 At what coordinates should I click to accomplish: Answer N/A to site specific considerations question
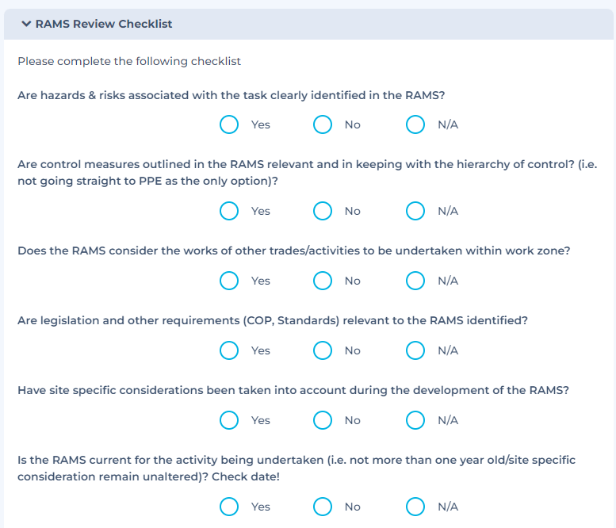click(415, 420)
